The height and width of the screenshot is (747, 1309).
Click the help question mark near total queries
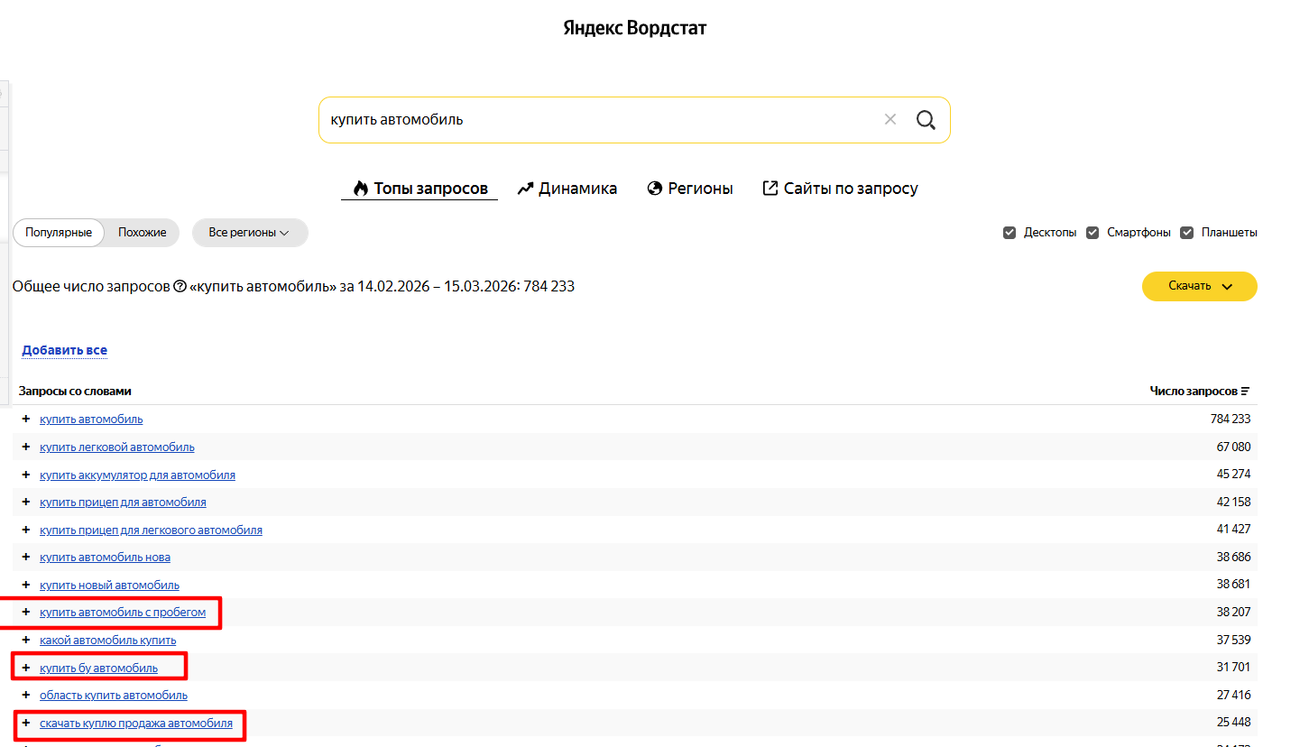point(180,287)
